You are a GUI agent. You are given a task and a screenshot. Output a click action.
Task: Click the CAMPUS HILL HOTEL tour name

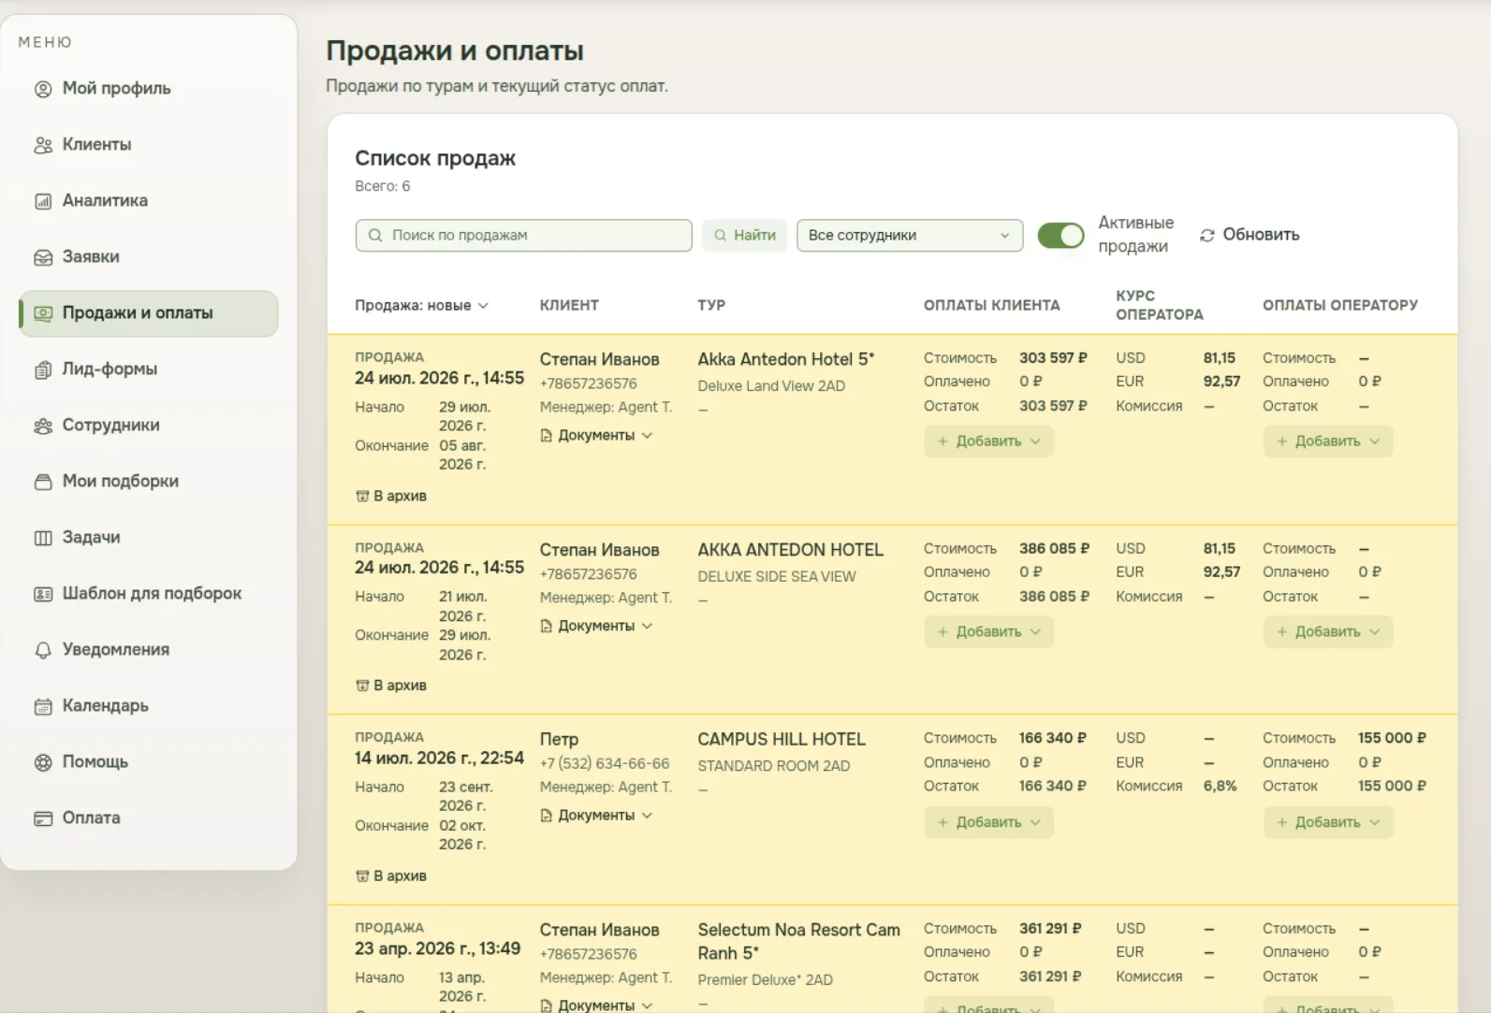[782, 740]
